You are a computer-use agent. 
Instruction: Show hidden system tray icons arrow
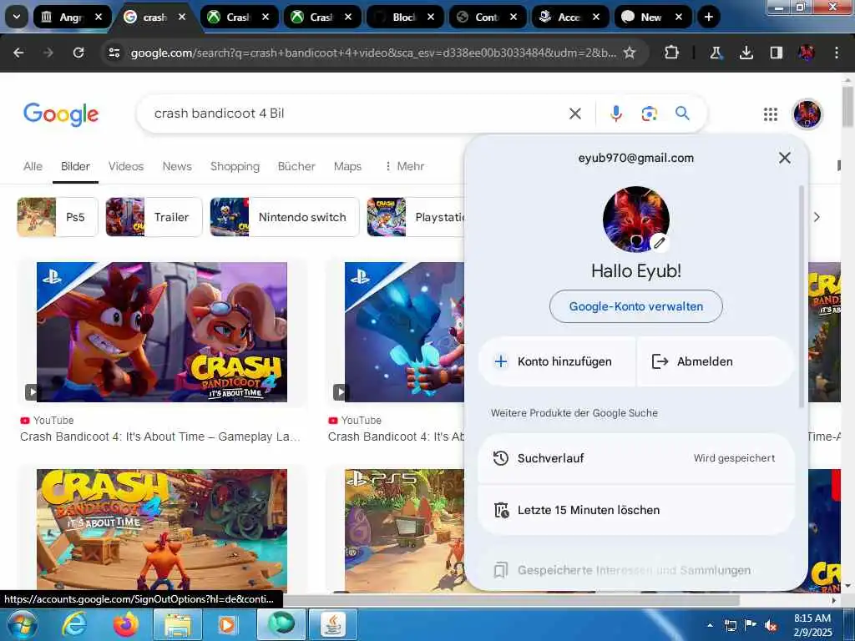[710, 626]
